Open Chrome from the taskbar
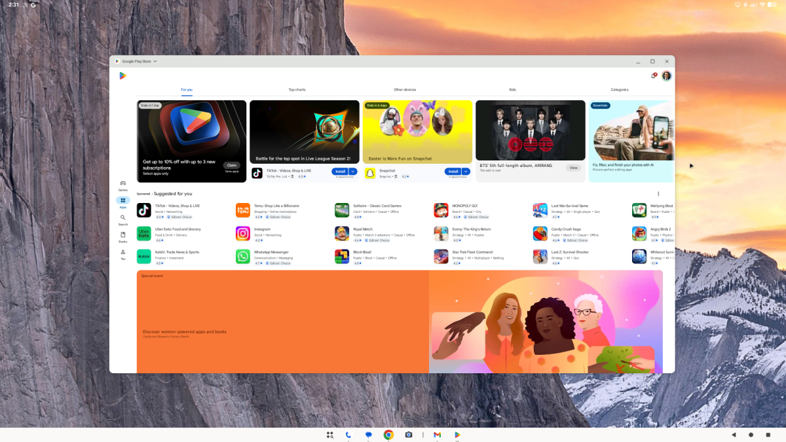Screen dimensions: 786x442 [x=388, y=434]
